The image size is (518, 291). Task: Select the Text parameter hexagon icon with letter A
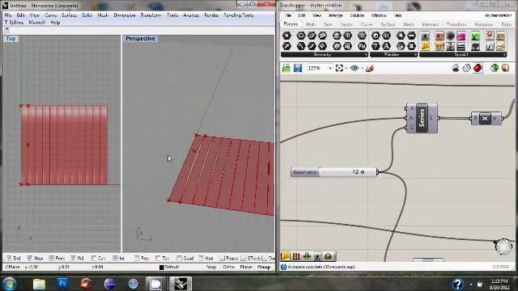click(387, 46)
